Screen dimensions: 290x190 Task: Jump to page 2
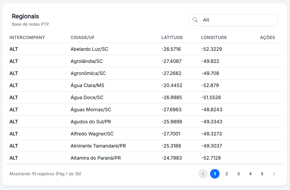coord(227,174)
